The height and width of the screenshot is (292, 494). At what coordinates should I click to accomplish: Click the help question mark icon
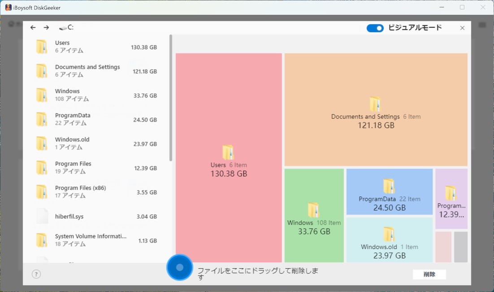pos(36,274)
